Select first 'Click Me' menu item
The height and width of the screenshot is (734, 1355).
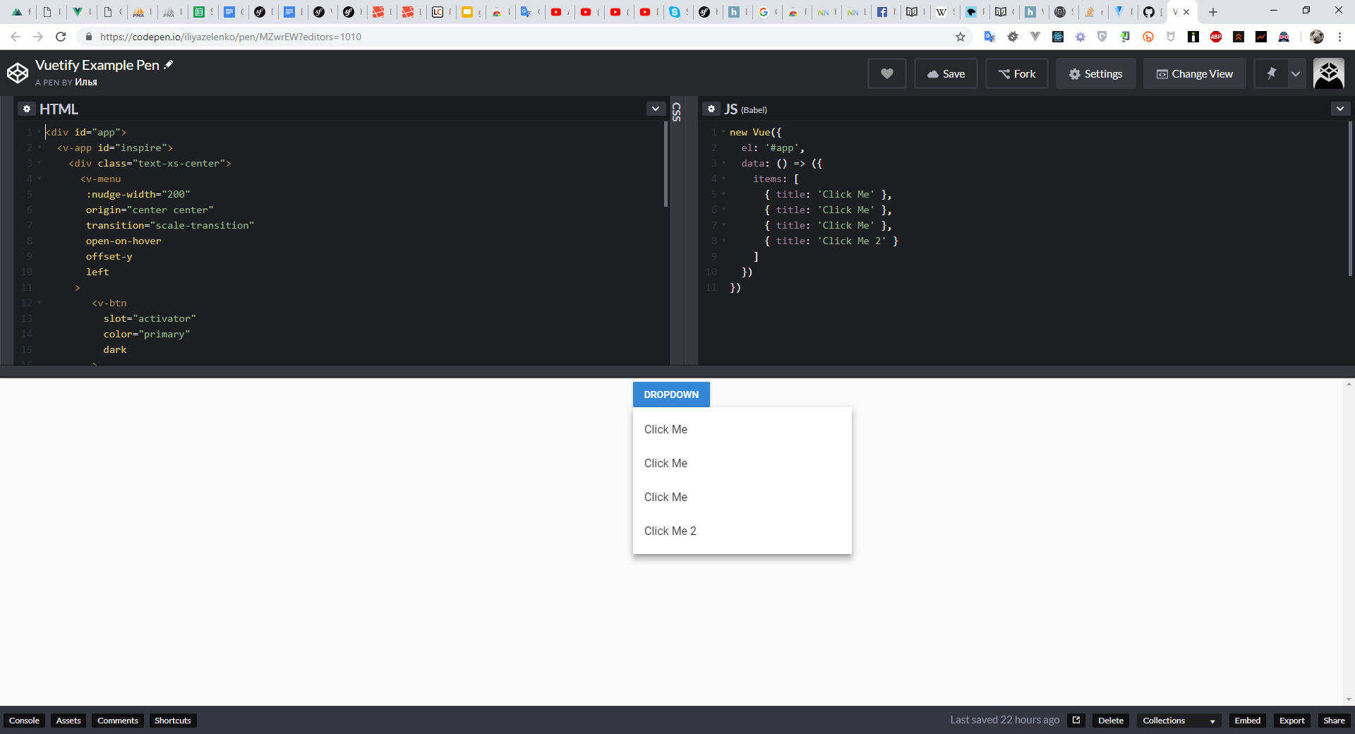[x=742, y=429]
